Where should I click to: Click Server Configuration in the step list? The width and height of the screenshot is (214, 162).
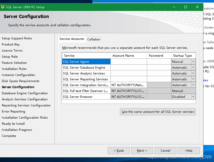[x=18, y=87]
